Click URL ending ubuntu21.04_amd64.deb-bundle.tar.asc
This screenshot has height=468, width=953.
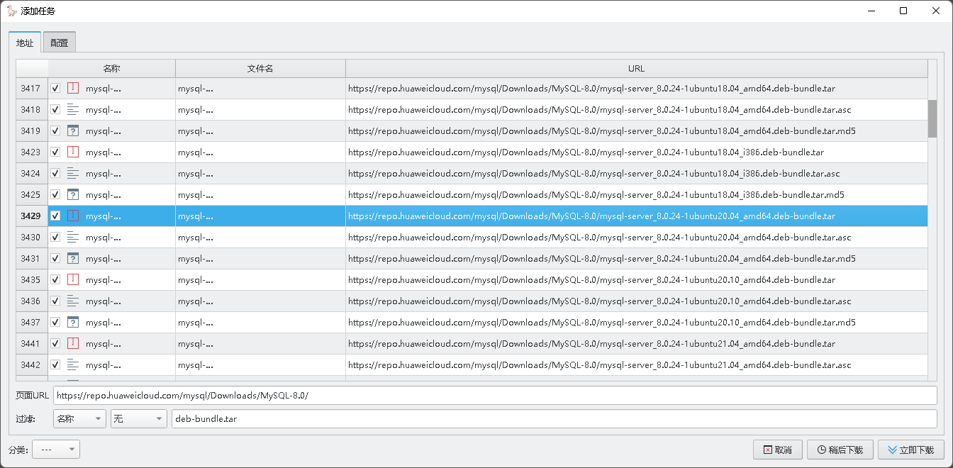(599, 365)
